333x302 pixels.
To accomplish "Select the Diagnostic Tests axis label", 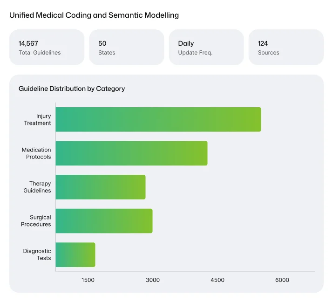I will click(x=37, y=254).
